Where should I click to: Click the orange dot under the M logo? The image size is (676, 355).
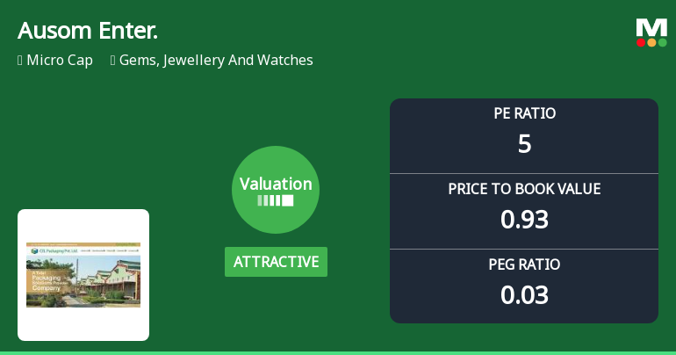(x=651, y=42)
